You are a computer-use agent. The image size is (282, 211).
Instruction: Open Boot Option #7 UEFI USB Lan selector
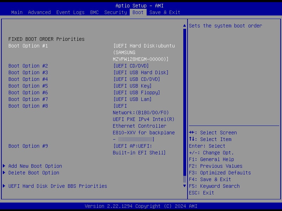[x=133, y=99]
